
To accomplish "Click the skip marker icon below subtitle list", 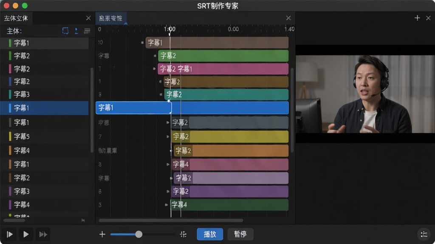I will [83, 220].
